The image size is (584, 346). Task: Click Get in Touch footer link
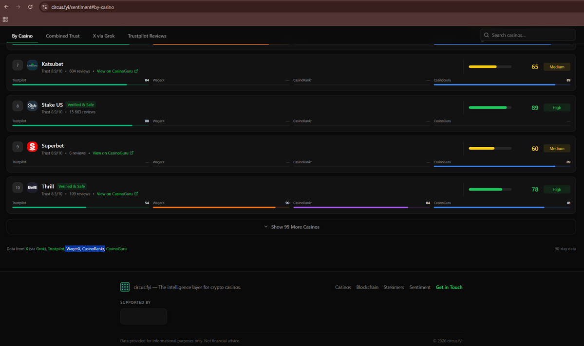[449, 287]
